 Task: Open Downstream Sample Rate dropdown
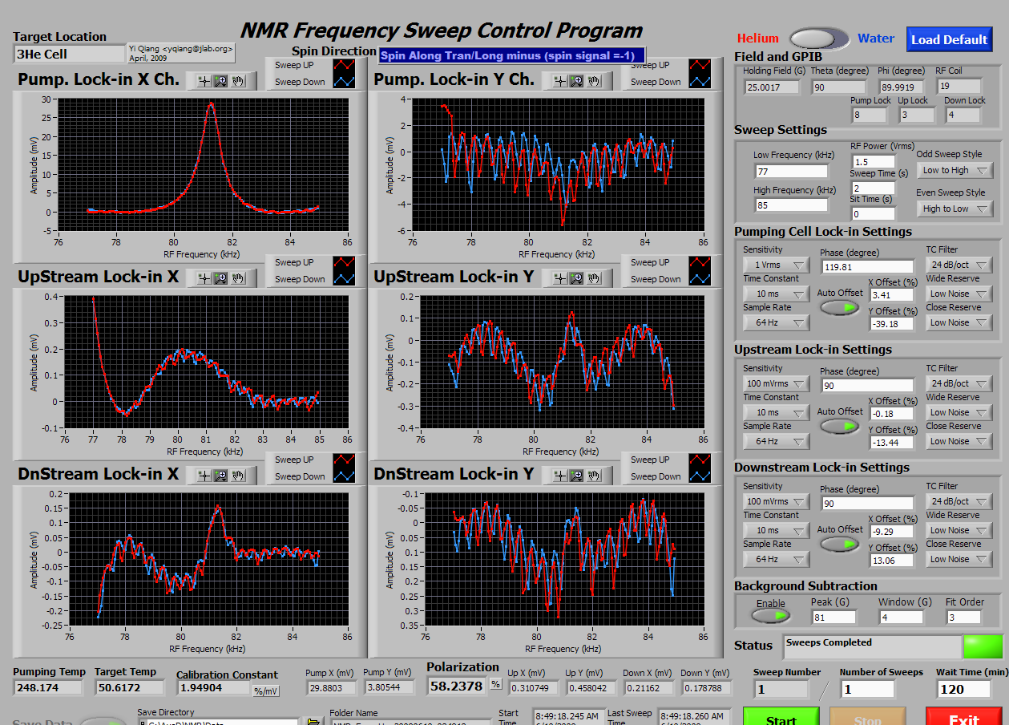pyautogui.click(x=777, y=559)
